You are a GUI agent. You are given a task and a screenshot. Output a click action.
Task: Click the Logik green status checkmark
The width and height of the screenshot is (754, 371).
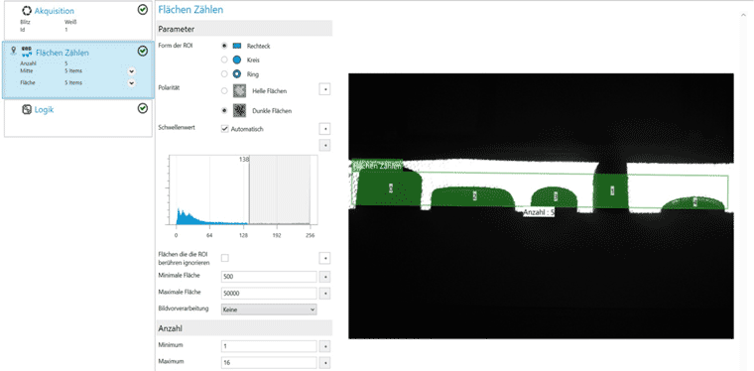pyautogui.click(x=142, y=108)
